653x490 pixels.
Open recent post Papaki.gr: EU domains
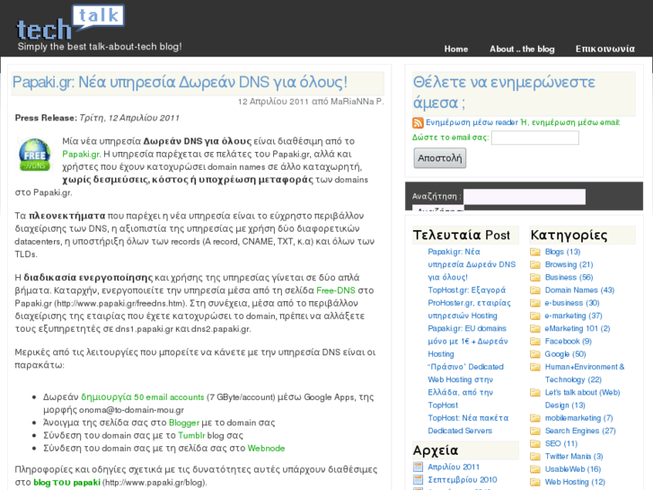[468, 342]
